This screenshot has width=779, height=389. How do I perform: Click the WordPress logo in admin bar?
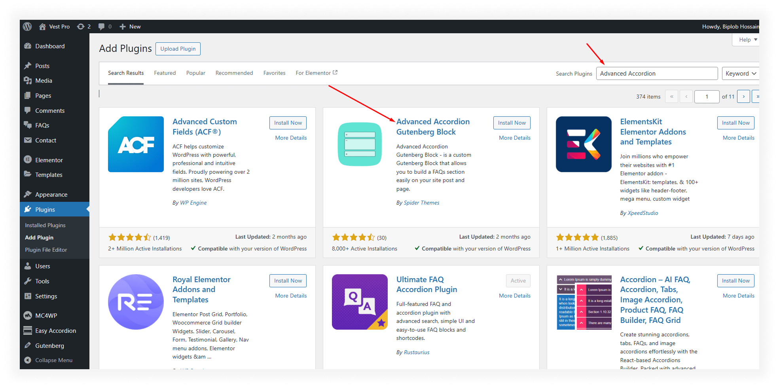(x=27, y=27)
